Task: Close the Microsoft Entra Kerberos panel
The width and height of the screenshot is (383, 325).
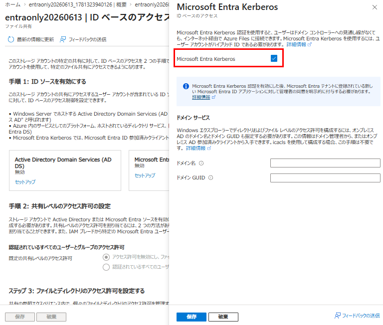Action: (375, 7)
